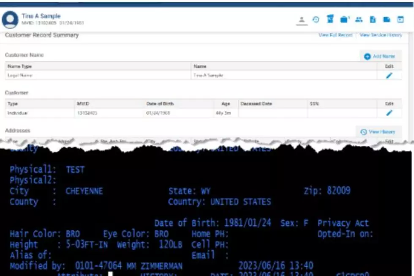This screenshot has width=414, height=276.
Task: Click the folder-shaped icon beside the calendar
Action: 387,19
